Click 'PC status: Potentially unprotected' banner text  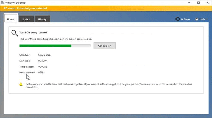click(25, 8)
